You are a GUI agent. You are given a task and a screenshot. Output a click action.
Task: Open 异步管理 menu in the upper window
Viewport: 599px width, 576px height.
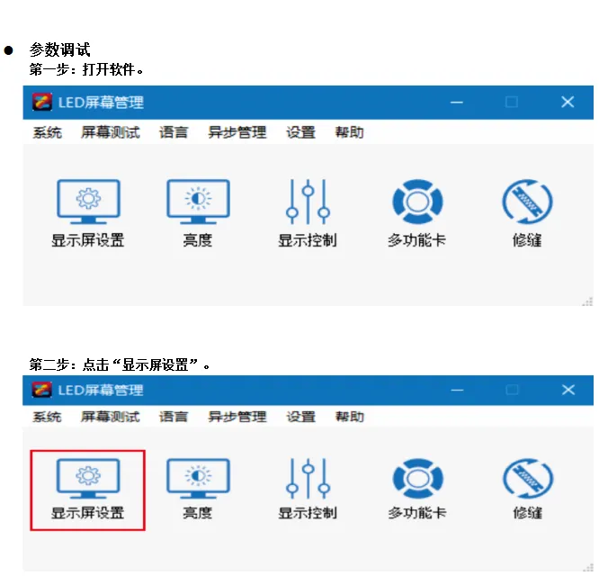point(237,132)
